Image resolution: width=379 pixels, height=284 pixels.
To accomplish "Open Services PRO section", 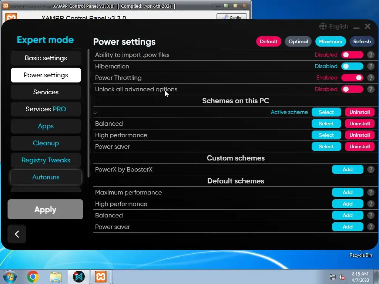I will coord(46,109).
